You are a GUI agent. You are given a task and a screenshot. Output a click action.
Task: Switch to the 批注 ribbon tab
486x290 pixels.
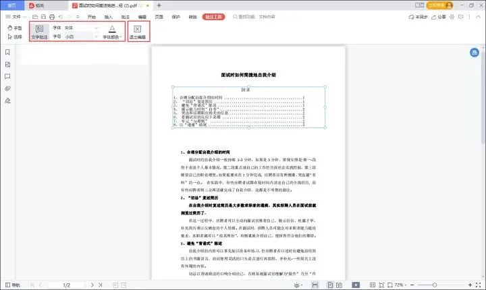click(x=126, y=17)
